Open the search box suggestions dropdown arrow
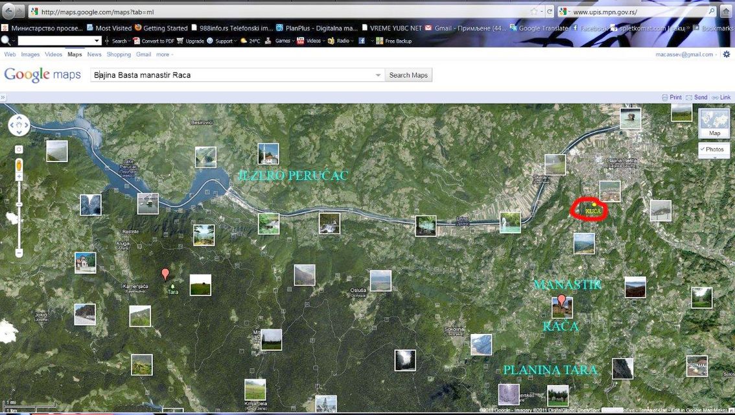 click(x=379, y=75)
